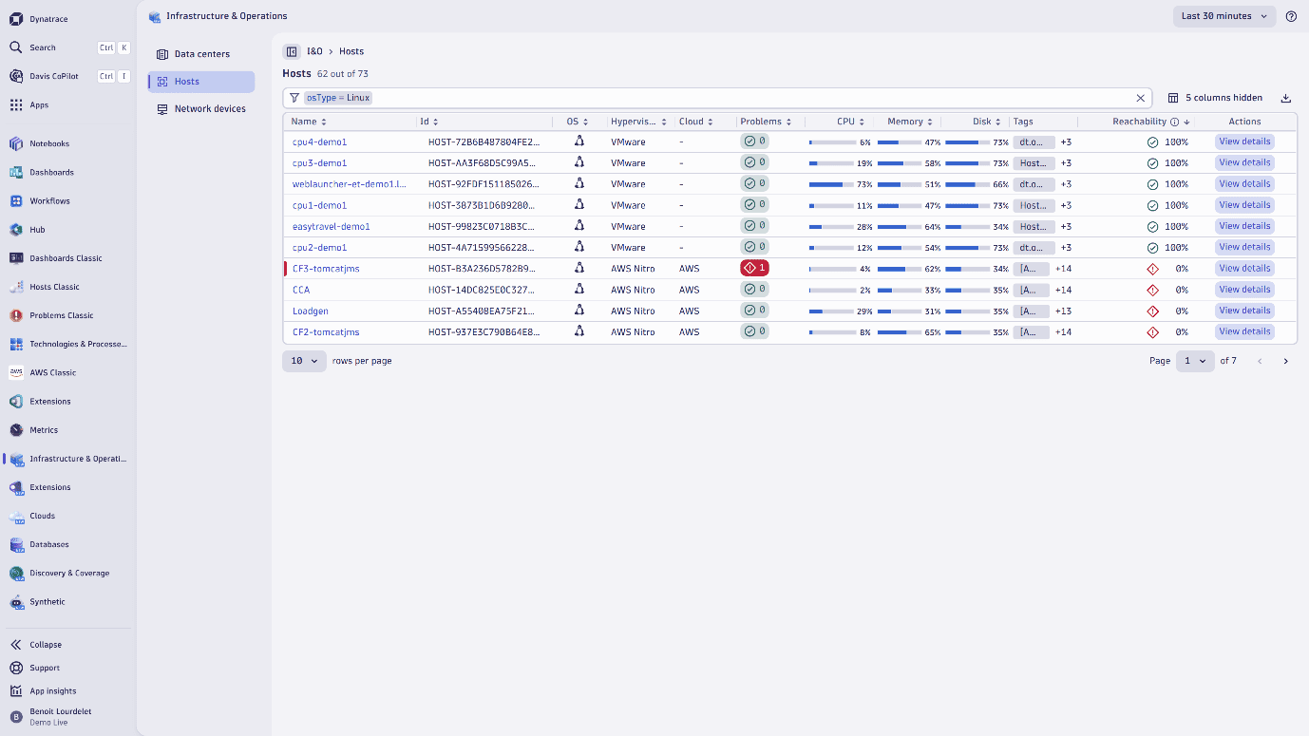Open Technologies & Processes icon
The image size is (1309, 736).
16,344
